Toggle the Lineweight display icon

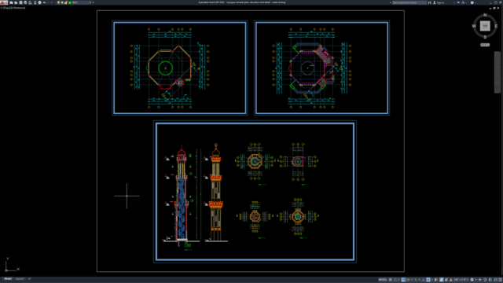tap(435, 280)
